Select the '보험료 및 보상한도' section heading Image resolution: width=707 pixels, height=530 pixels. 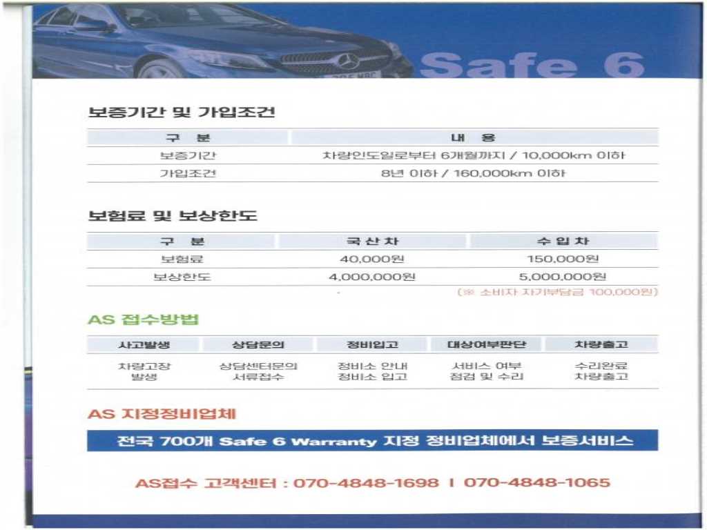pos(173,215)
